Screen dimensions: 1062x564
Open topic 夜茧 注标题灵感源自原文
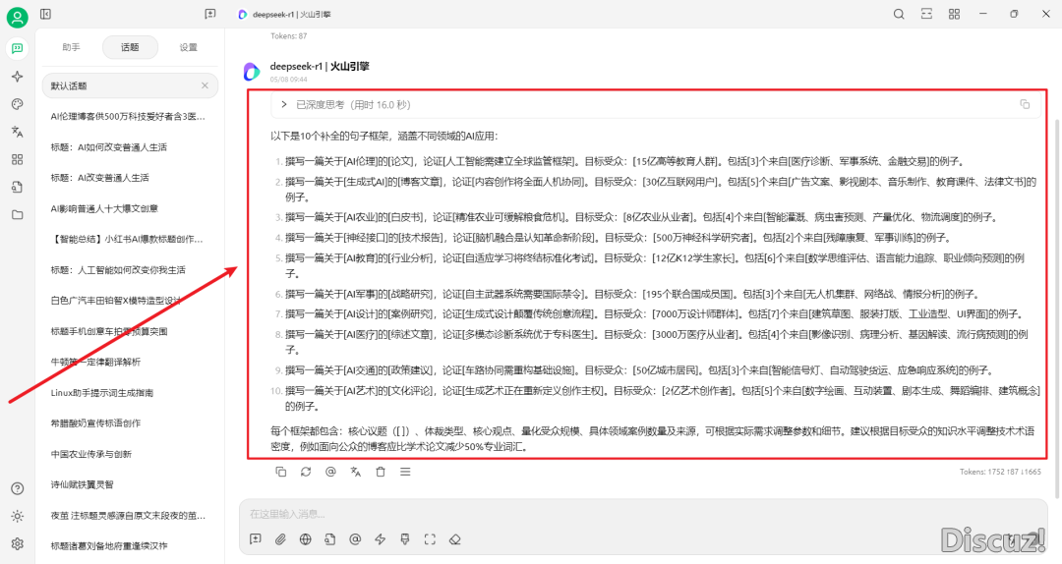click(130, 515)
